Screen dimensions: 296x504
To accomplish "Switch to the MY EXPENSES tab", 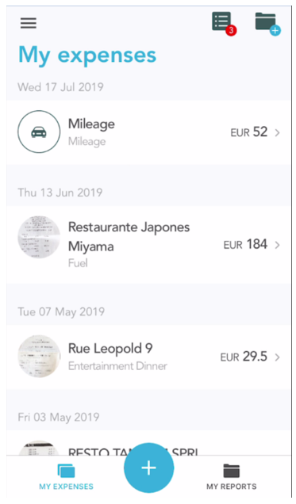I will pyautogui.click(x=66, y=477).
